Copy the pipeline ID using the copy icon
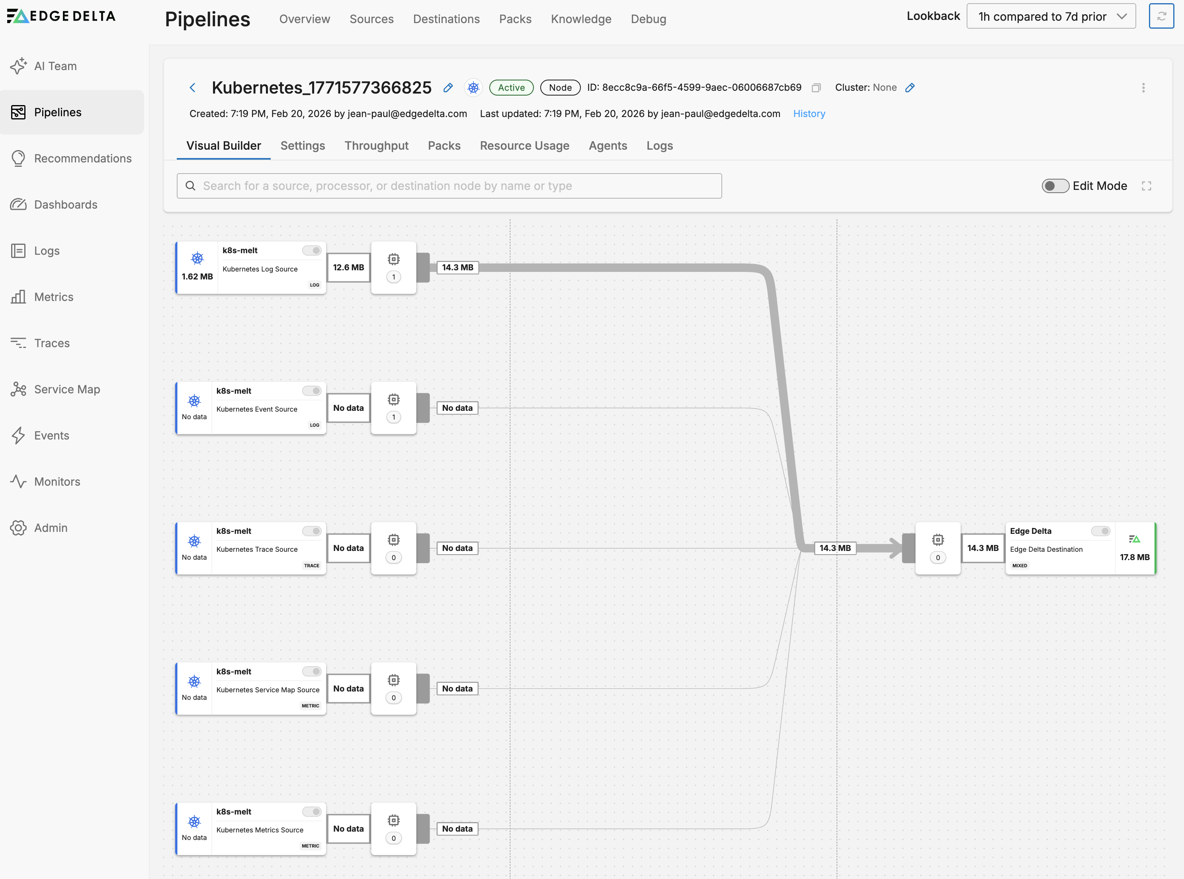This screenshot has height=879, width=1184. pos(816,88)
